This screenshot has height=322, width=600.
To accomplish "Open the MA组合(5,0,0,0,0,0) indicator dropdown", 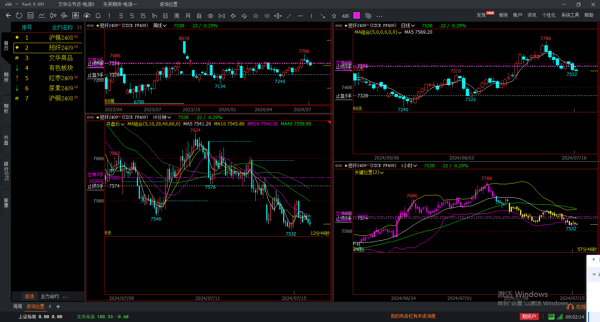I will coord(378,32).
